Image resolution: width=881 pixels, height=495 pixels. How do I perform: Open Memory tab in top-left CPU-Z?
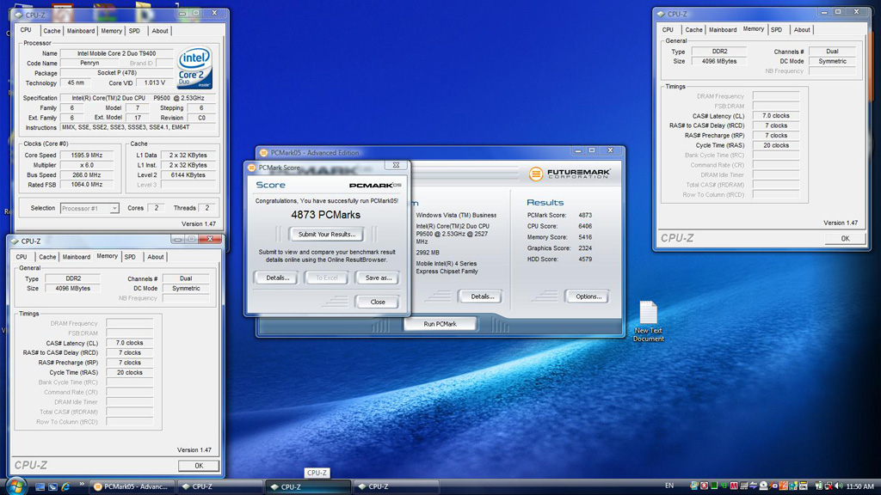tap(111, 31)
